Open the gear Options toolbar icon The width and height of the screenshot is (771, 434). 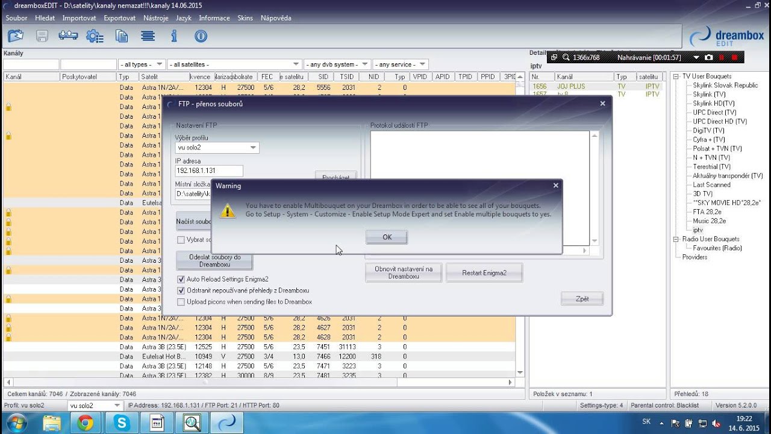[95, 36]
